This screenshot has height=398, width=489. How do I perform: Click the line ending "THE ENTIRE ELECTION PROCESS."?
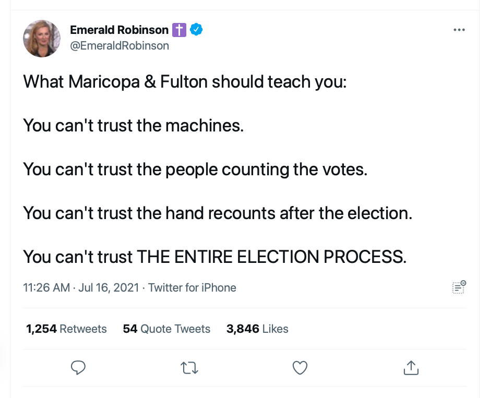pyautogui.click(x=214, y=257)
